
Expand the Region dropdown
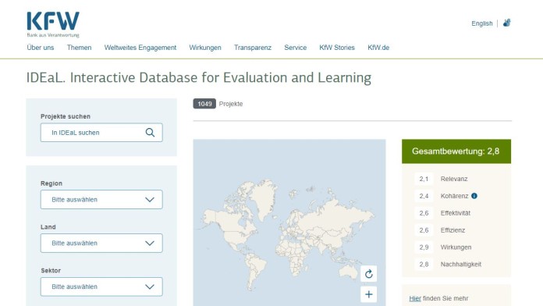[101, 200]
